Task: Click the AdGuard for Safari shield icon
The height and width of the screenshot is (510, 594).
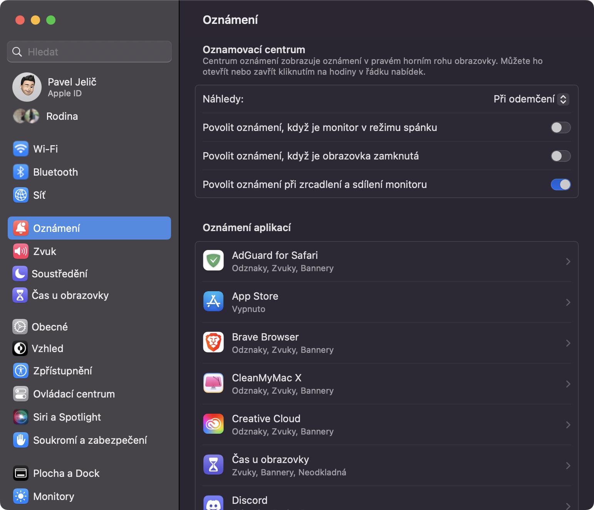Action: tap(213, 260)
